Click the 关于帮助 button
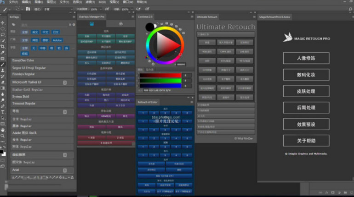Screen dimensions: 354x197 pos(306,141)
